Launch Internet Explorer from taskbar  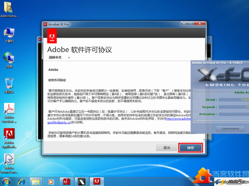click(22, 182)
